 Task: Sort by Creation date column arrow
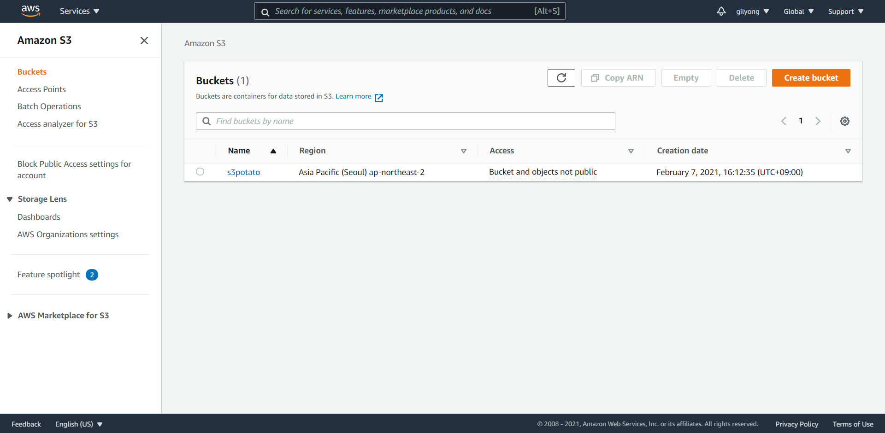click(848, 151)
